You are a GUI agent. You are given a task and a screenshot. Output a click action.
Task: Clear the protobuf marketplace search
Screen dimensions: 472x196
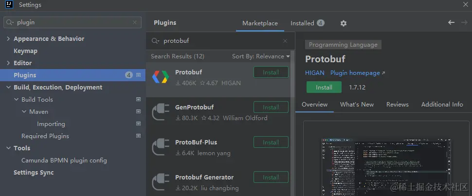pyautogui.click(x=285, y=41)
